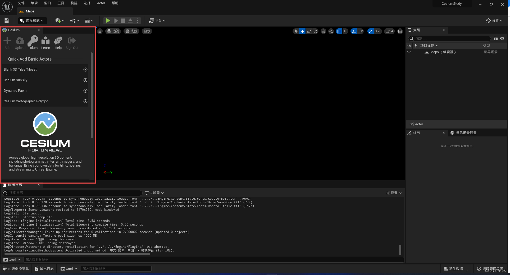Open the Cesium Token key icon
Viewport: 510px width, 275px height.
click(x=33, y=43)
